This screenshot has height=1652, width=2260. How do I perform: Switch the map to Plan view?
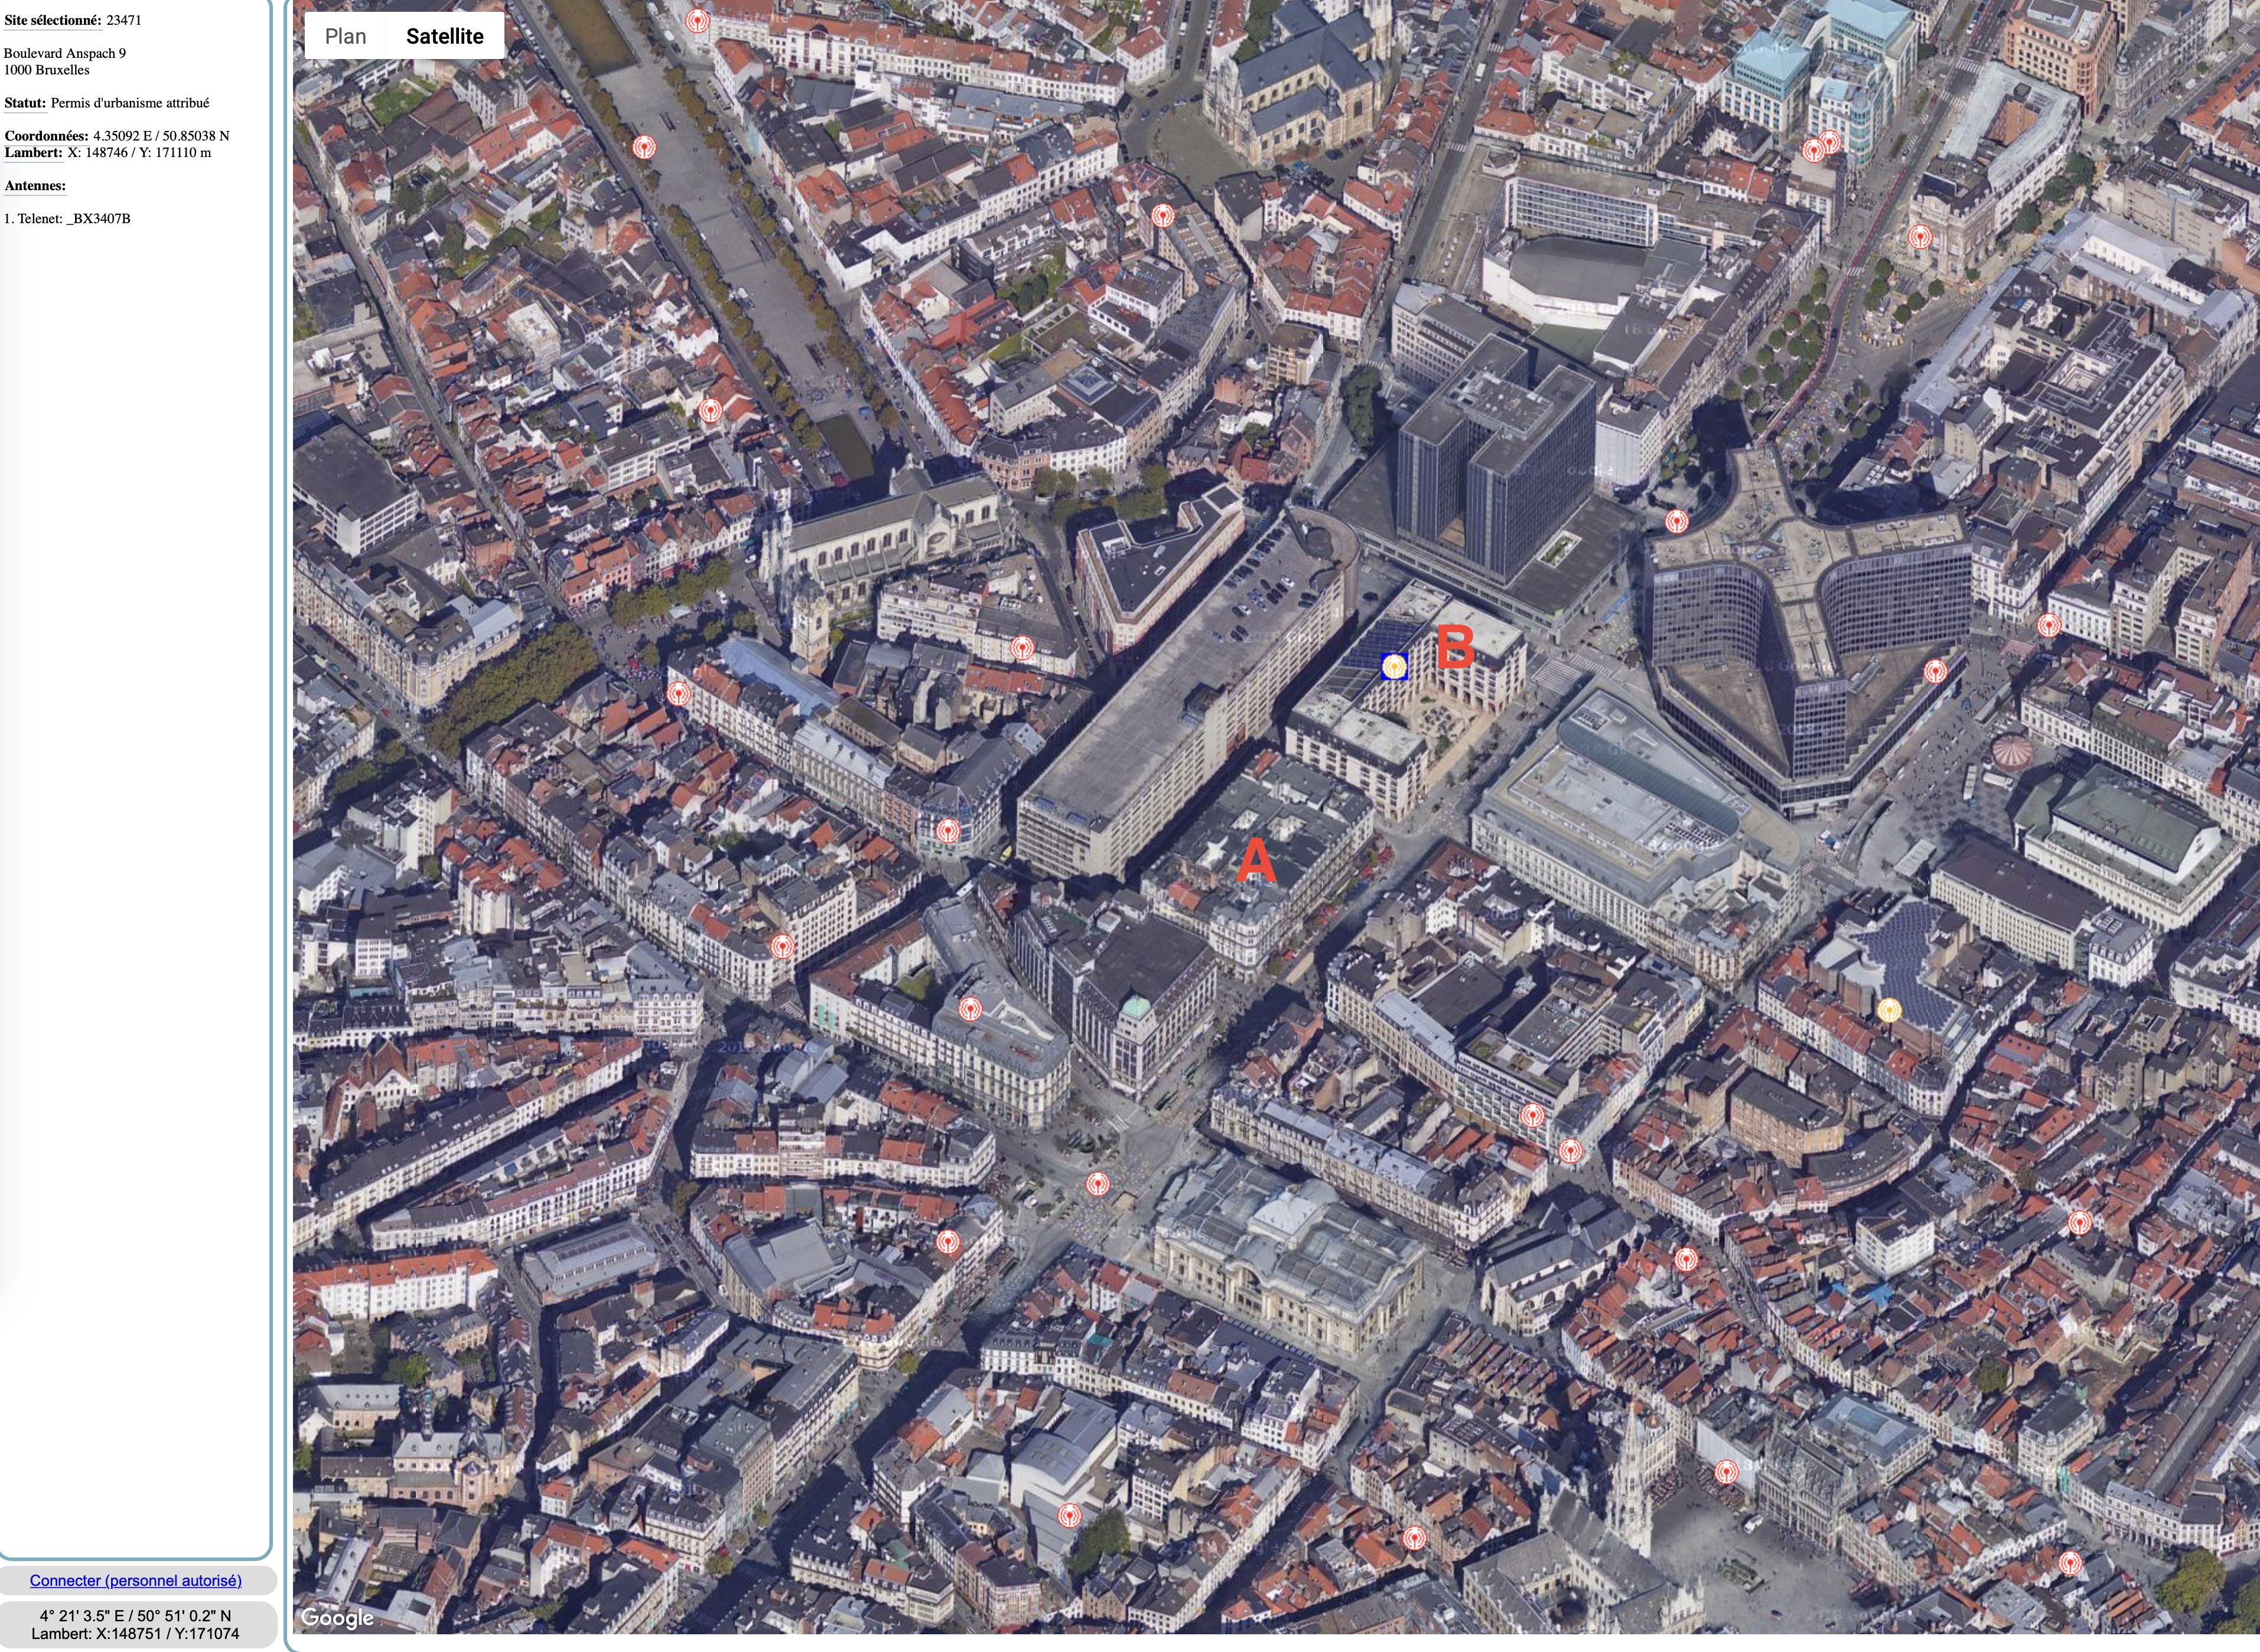coord(345,36)
